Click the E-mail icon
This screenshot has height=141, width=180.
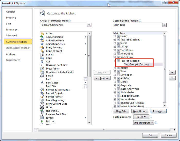coord(42,76)
